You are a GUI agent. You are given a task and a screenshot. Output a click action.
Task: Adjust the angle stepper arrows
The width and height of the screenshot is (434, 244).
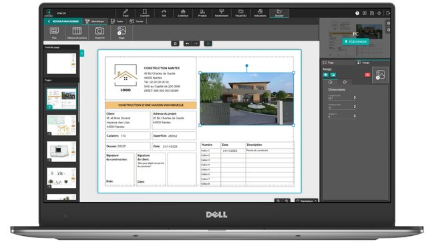(x=355, y=116)
